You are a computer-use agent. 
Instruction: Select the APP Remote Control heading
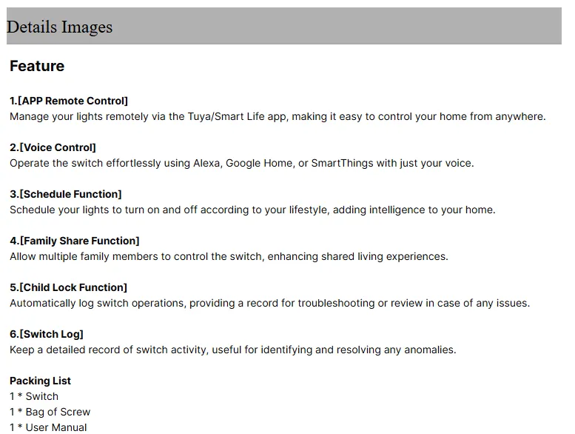(69, 101)
